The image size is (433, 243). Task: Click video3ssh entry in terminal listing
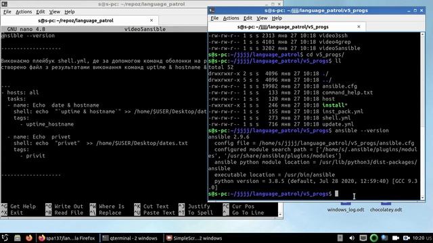pos(333,36)
